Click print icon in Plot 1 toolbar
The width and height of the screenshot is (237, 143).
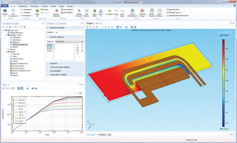coord(135,27)
